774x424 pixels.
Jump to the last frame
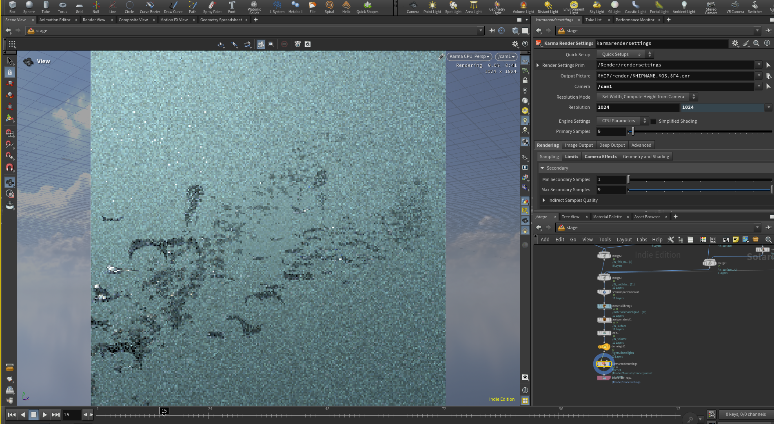point(55,415)
